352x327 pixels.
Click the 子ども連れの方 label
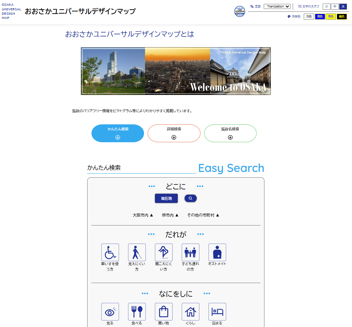pos(190,266)
